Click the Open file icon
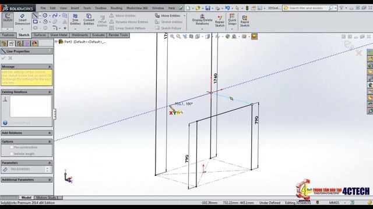 (198, 8)
